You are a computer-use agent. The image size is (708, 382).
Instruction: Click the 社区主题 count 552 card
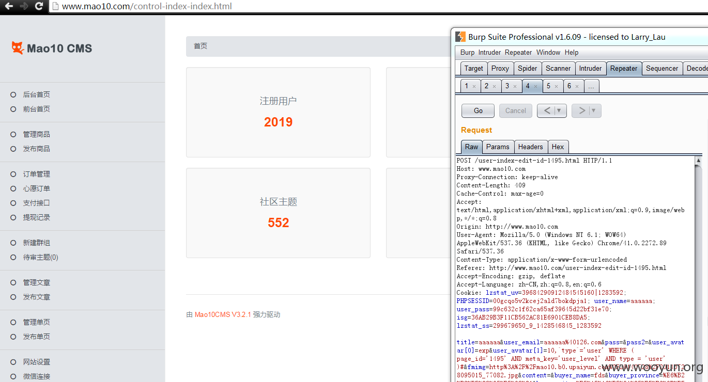[x=278, y=213]
